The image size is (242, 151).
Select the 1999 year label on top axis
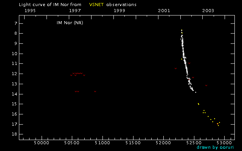[x=119, y=11]
